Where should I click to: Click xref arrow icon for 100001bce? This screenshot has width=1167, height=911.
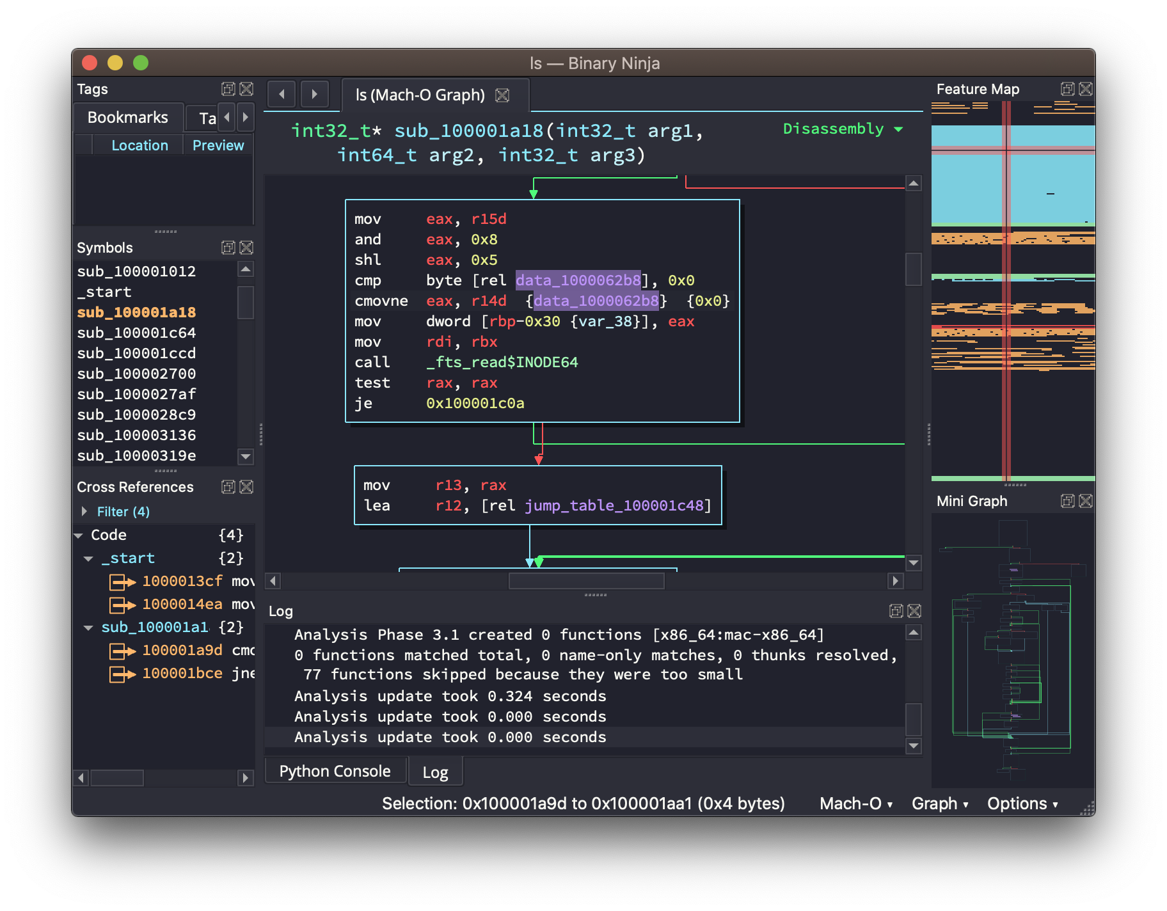point(122,674)
